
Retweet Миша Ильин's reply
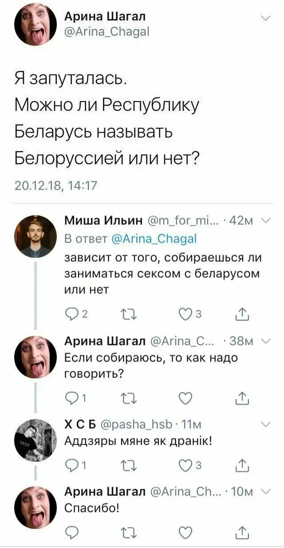131,315
